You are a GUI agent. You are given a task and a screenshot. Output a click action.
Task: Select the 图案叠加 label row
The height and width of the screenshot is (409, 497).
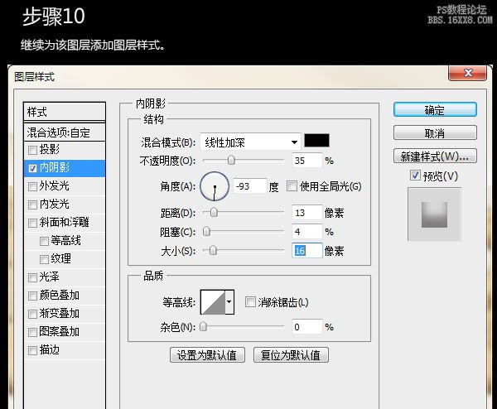[65, 332]
